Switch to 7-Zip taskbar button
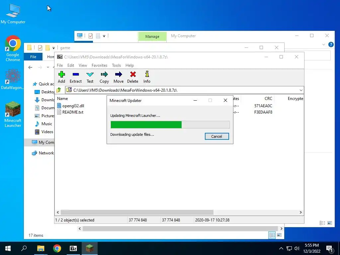Image resolution: width=340 pixels, height=255 pixels. coord(73,248)
